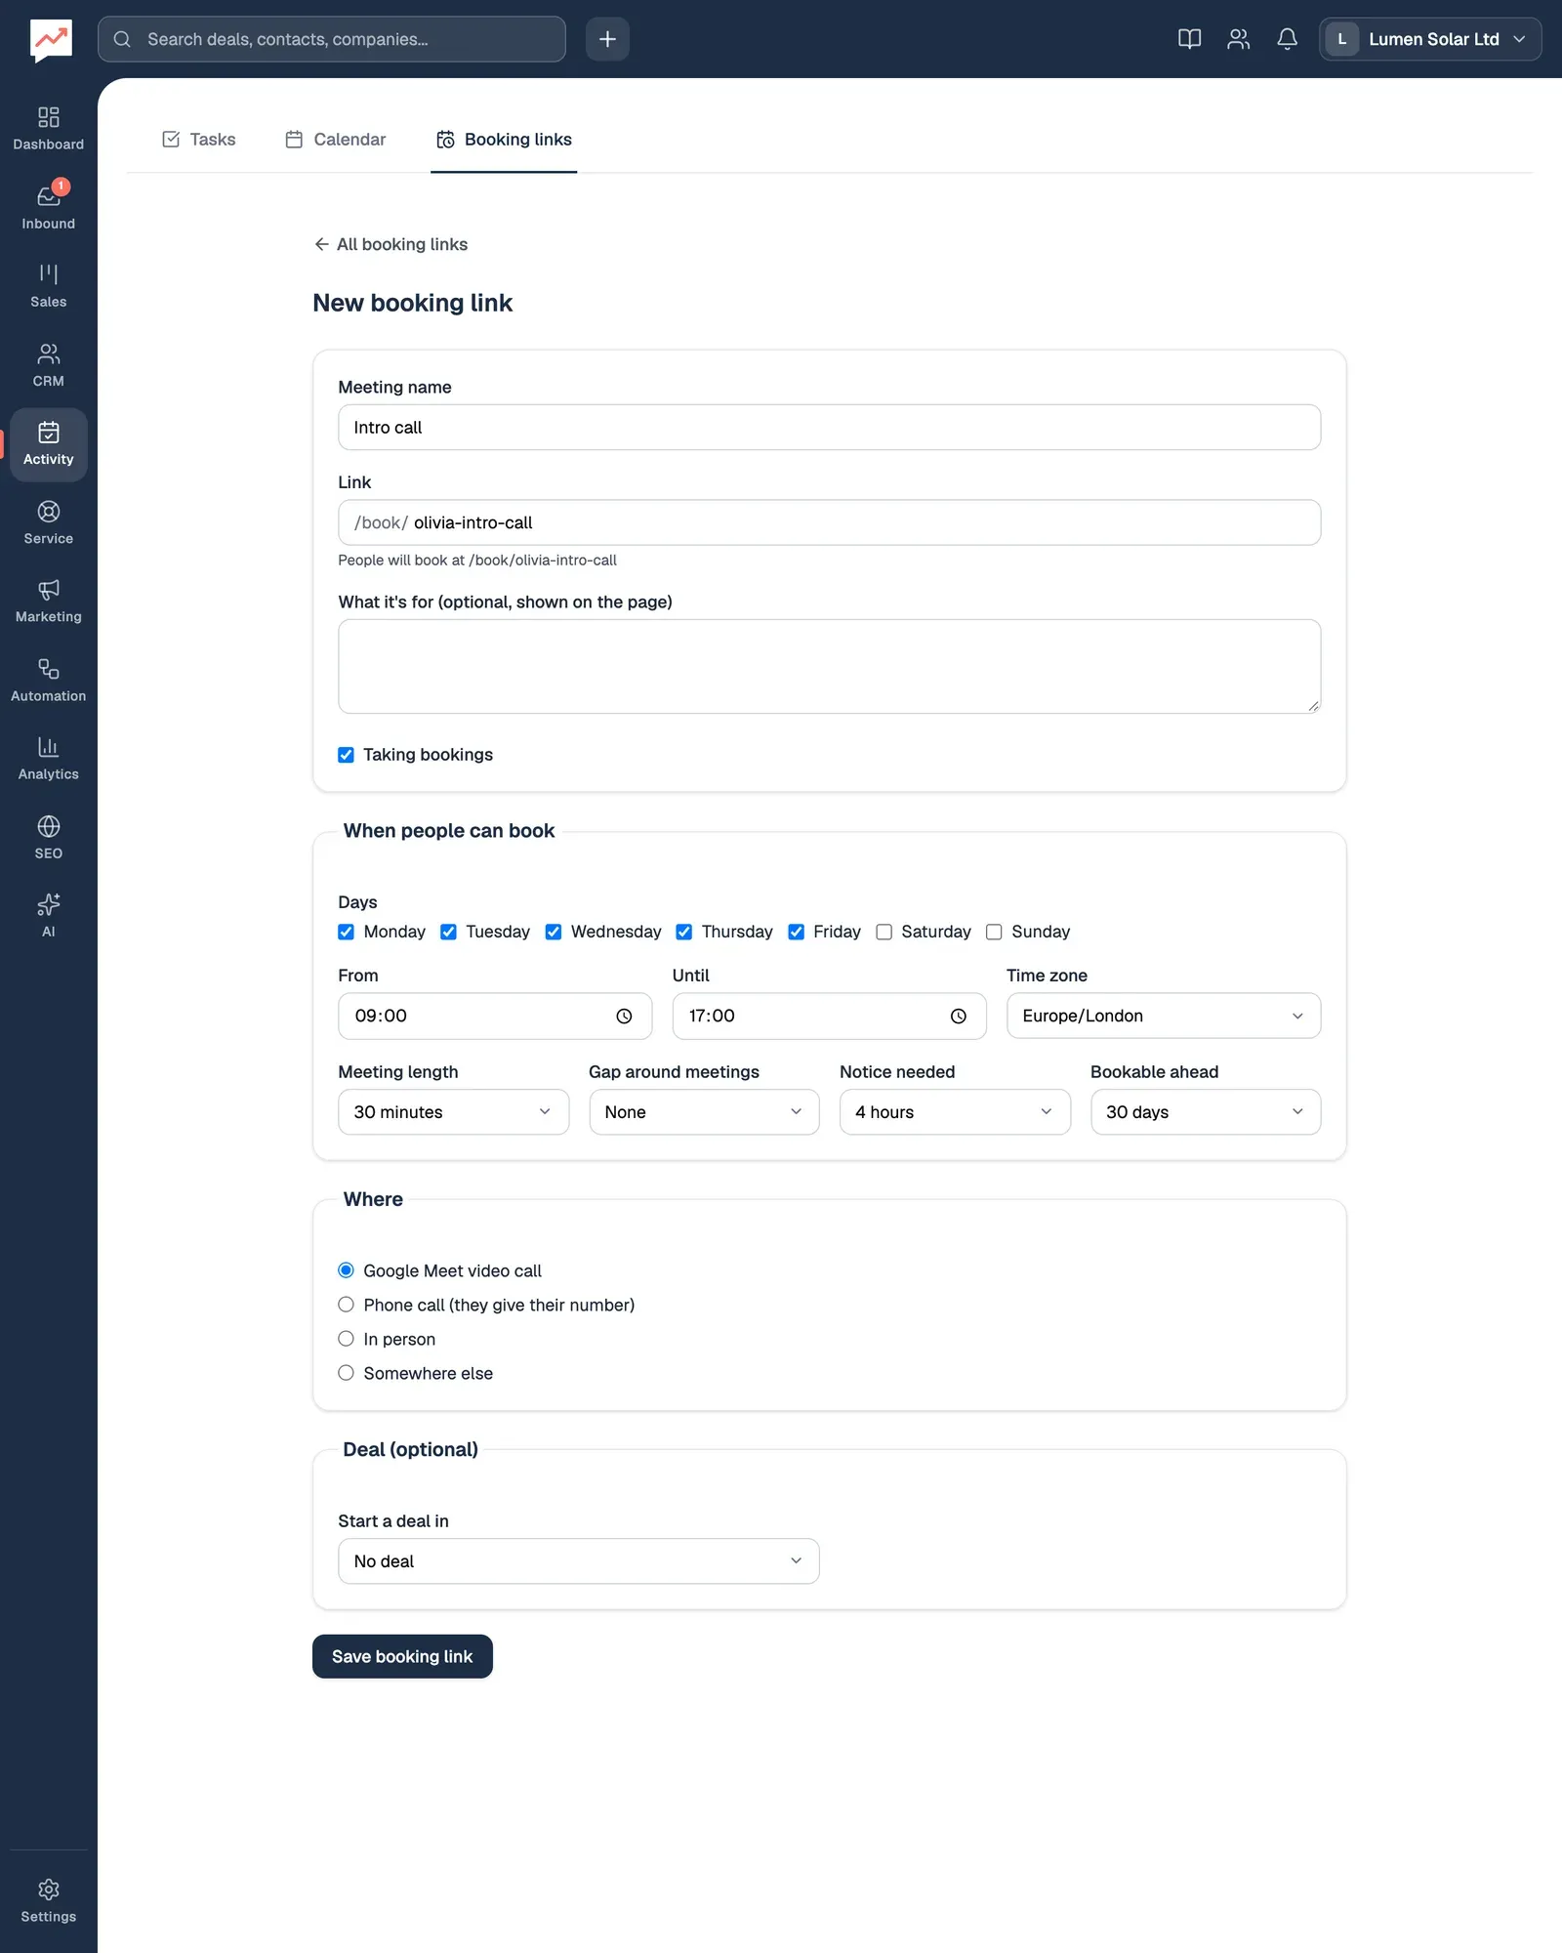Screen dimensions: 1562x1953
Task: Enable the Saturday checkbox
Action: (884, 932)
